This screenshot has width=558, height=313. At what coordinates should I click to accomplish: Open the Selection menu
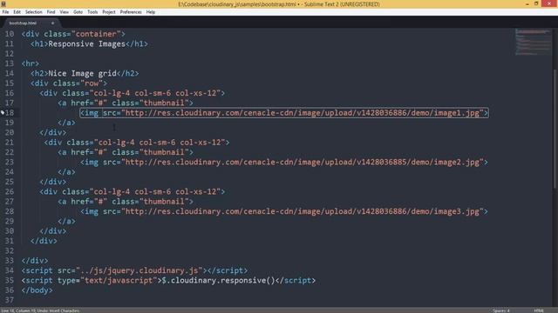tap(33, 12)
